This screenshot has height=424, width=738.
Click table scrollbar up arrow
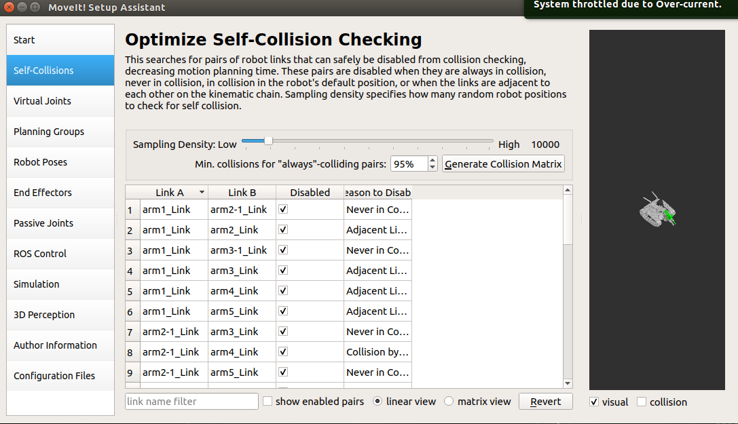(568, 191)
